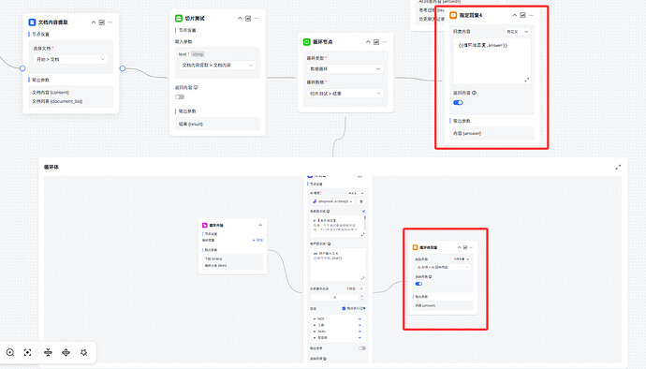
Task: Disable 返回内容 toggle in 指定回复4
Action: coord(458,103)
